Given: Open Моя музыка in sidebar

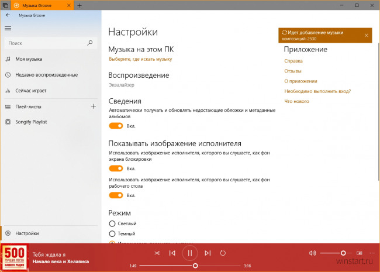Looking at the screenshot, I should coord(51,59).
